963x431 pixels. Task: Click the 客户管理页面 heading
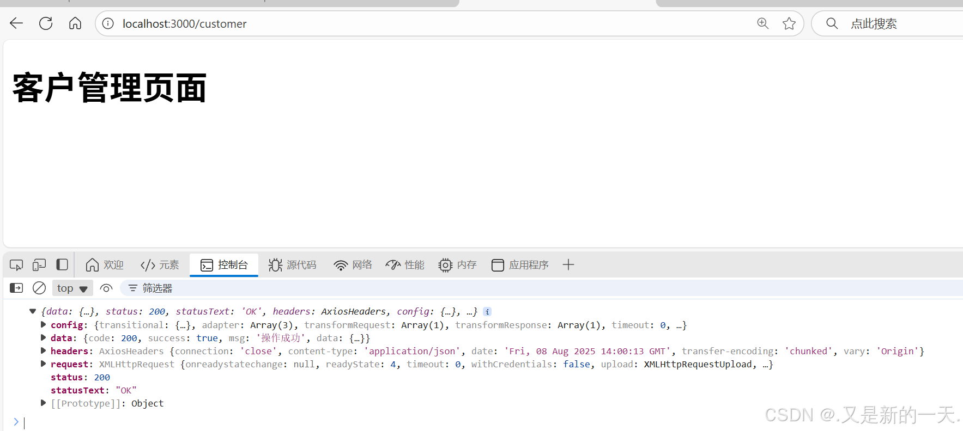pos(110,88)
